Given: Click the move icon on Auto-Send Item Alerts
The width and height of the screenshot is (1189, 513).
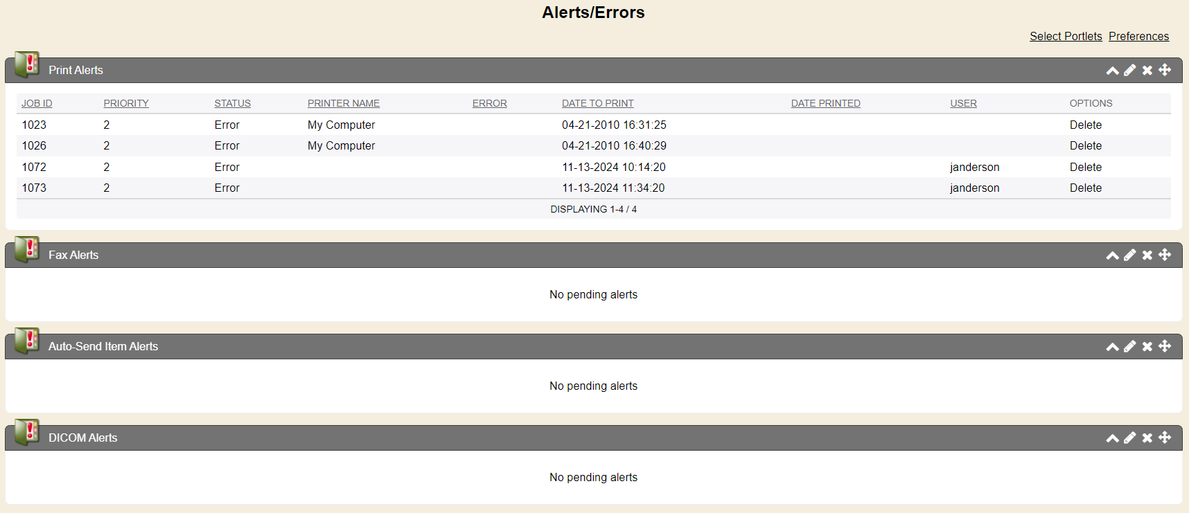Looking at the screenshot, I should 1165,346.
